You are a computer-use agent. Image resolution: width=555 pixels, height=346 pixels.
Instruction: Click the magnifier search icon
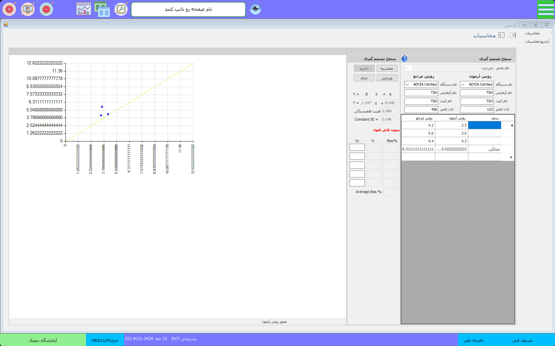(121, 9)
